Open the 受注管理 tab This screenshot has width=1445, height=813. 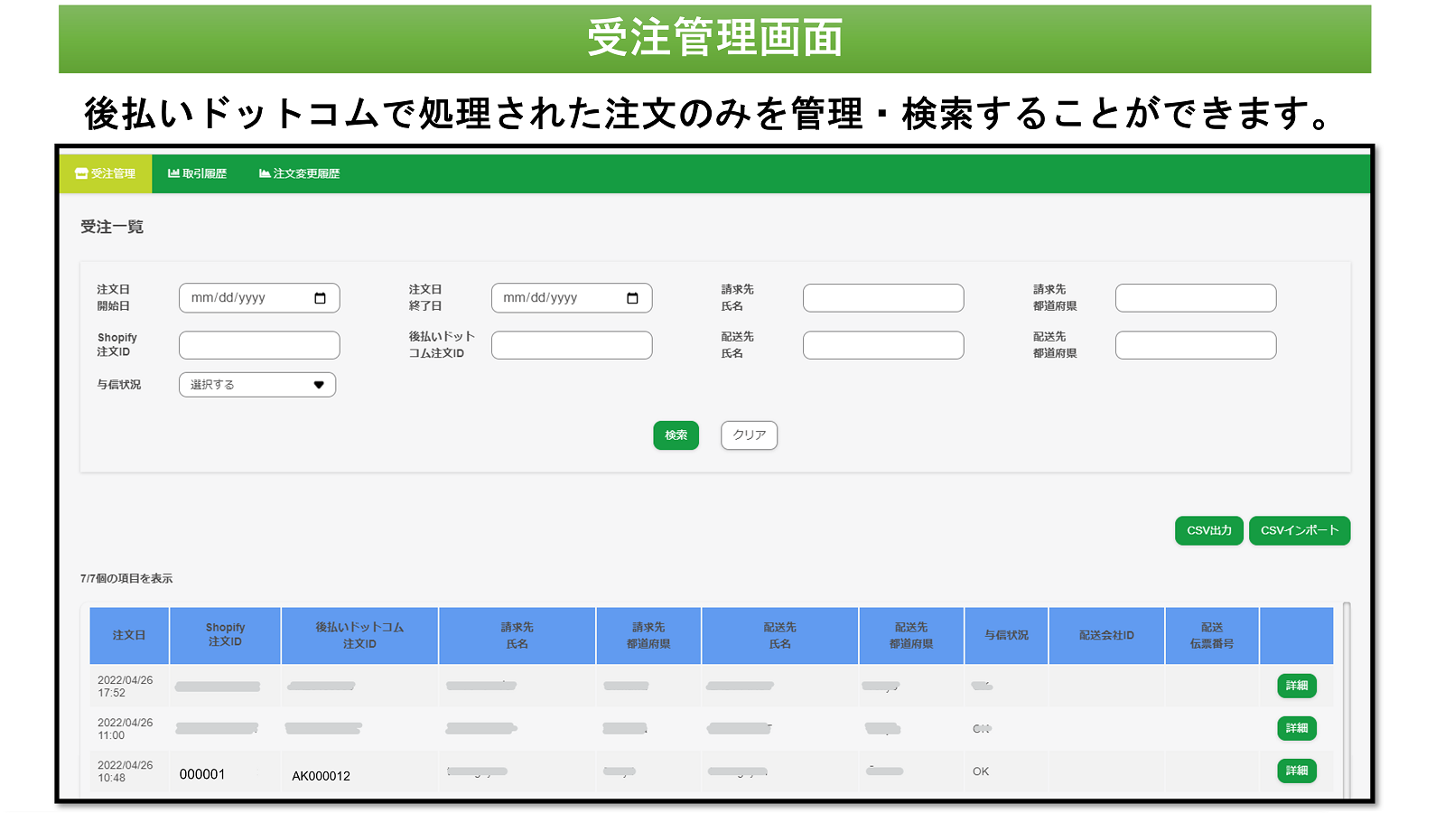pos(106,173)
